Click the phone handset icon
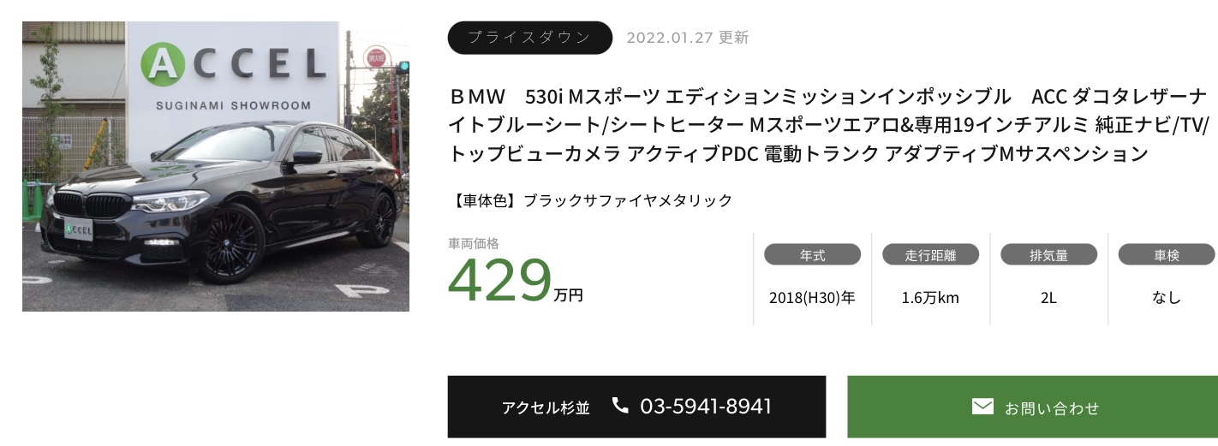 point(620,406)
